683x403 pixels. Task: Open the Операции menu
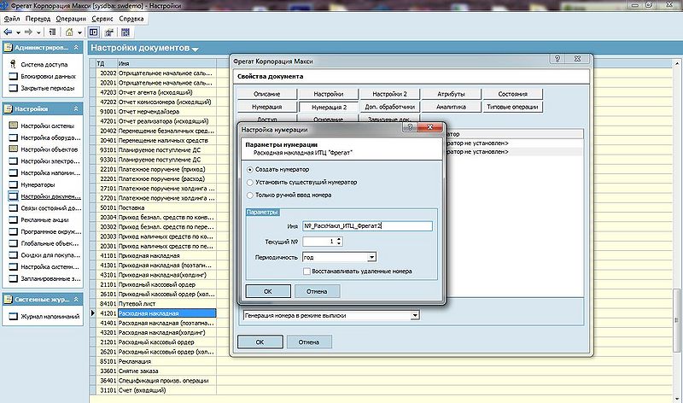71,19
